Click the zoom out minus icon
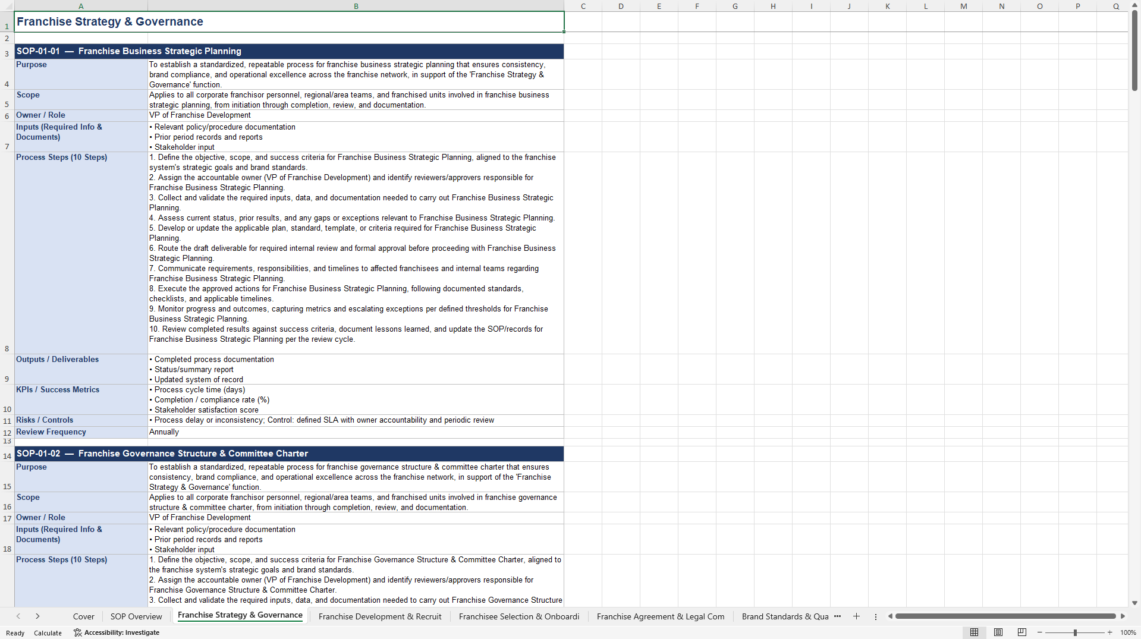 [x=1040, y=632]
